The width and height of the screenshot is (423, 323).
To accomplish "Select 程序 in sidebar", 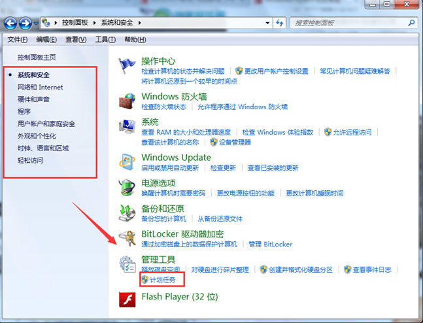I will (x=24, y=111).
